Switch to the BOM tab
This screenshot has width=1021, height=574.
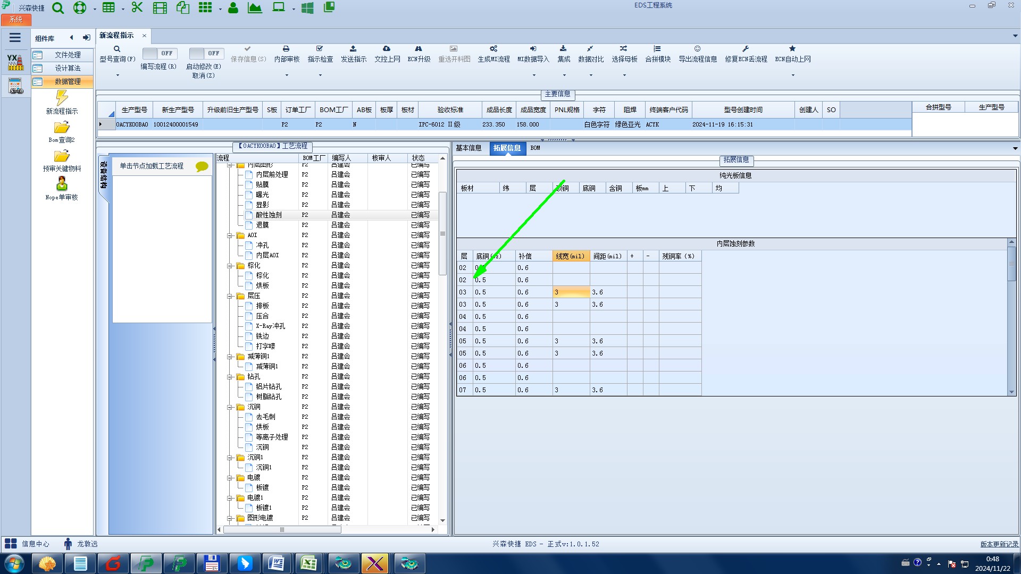point(535,148)
